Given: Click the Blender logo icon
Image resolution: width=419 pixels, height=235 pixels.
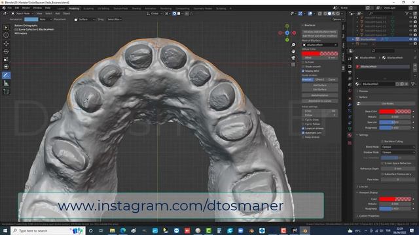Looking at the screenshot, I should pyautogui.click(x=4, y=8).
